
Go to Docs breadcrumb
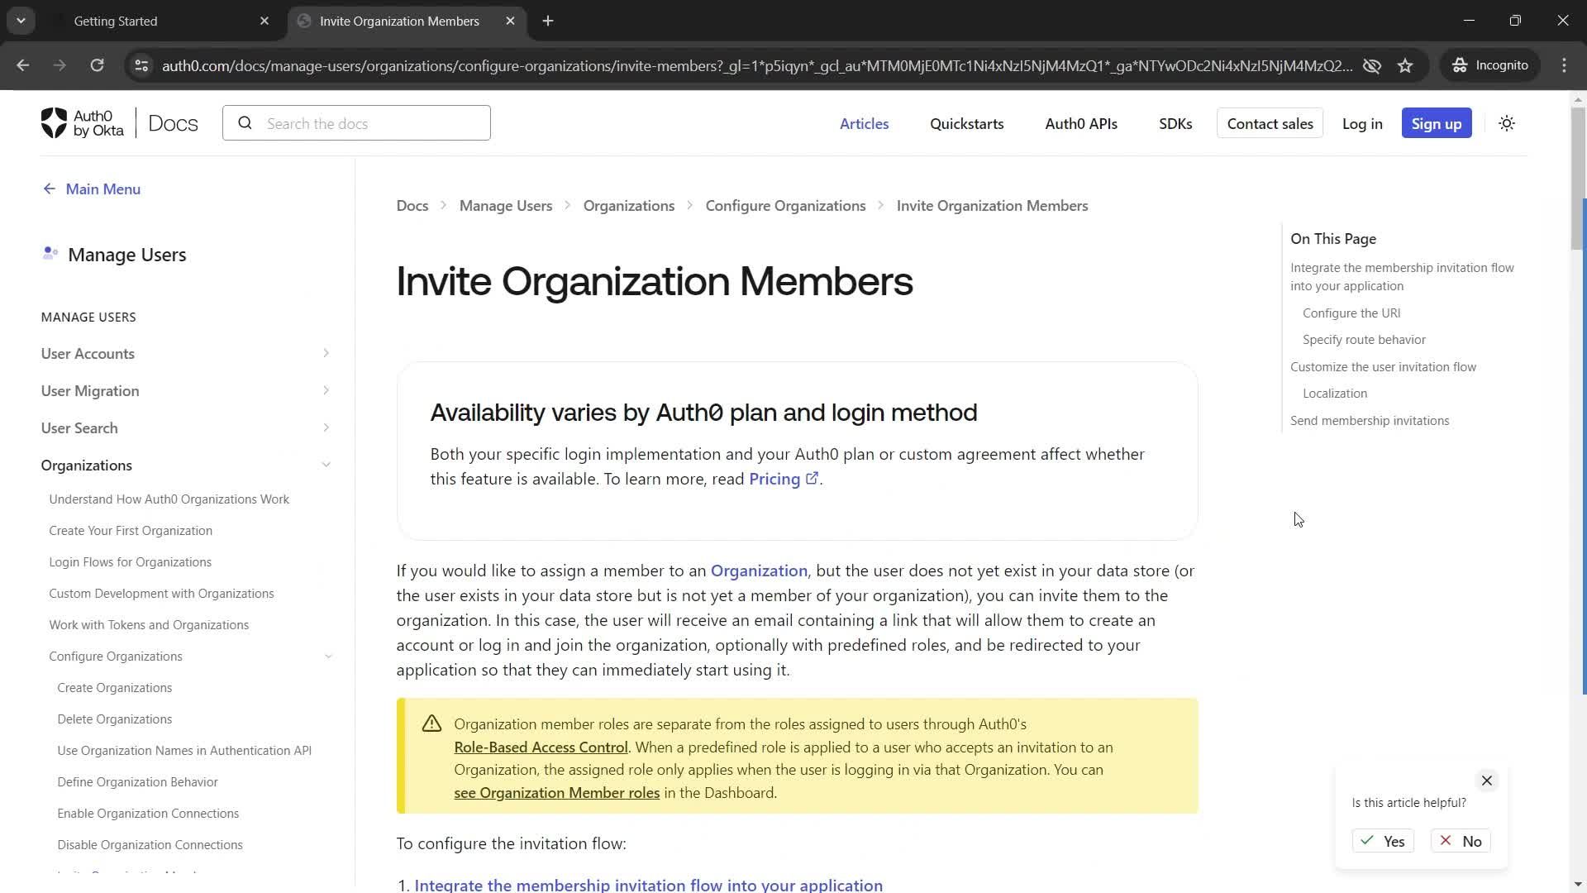412,206
